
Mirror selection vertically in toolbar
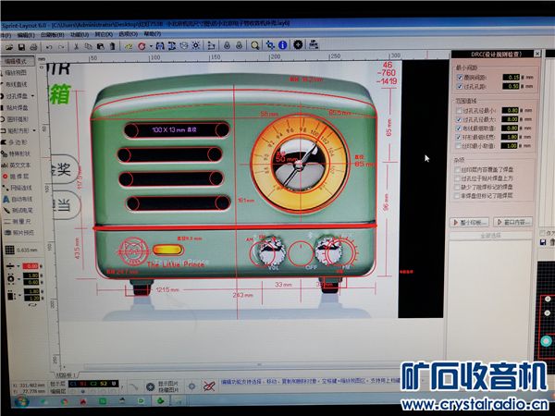pos(172,46)
